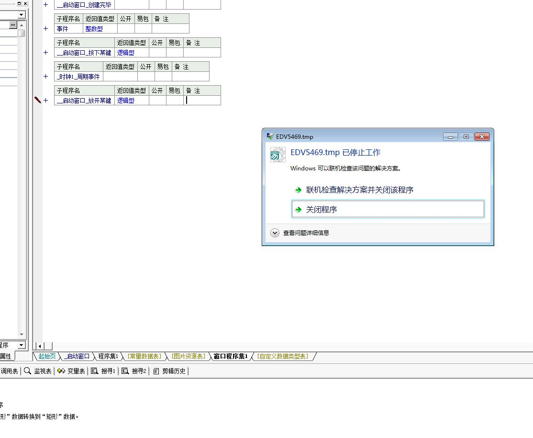Click the __启动窗口_按下某键 name cell
The width and height of the screenshot is (533, 438).
(84, 52)
